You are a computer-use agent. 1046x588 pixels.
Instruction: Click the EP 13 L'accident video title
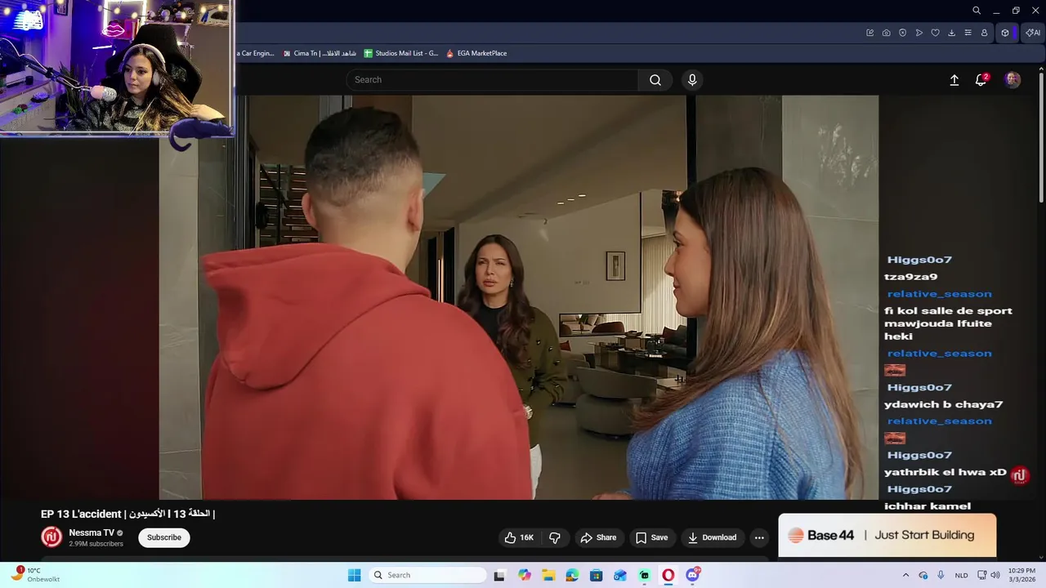127,514
